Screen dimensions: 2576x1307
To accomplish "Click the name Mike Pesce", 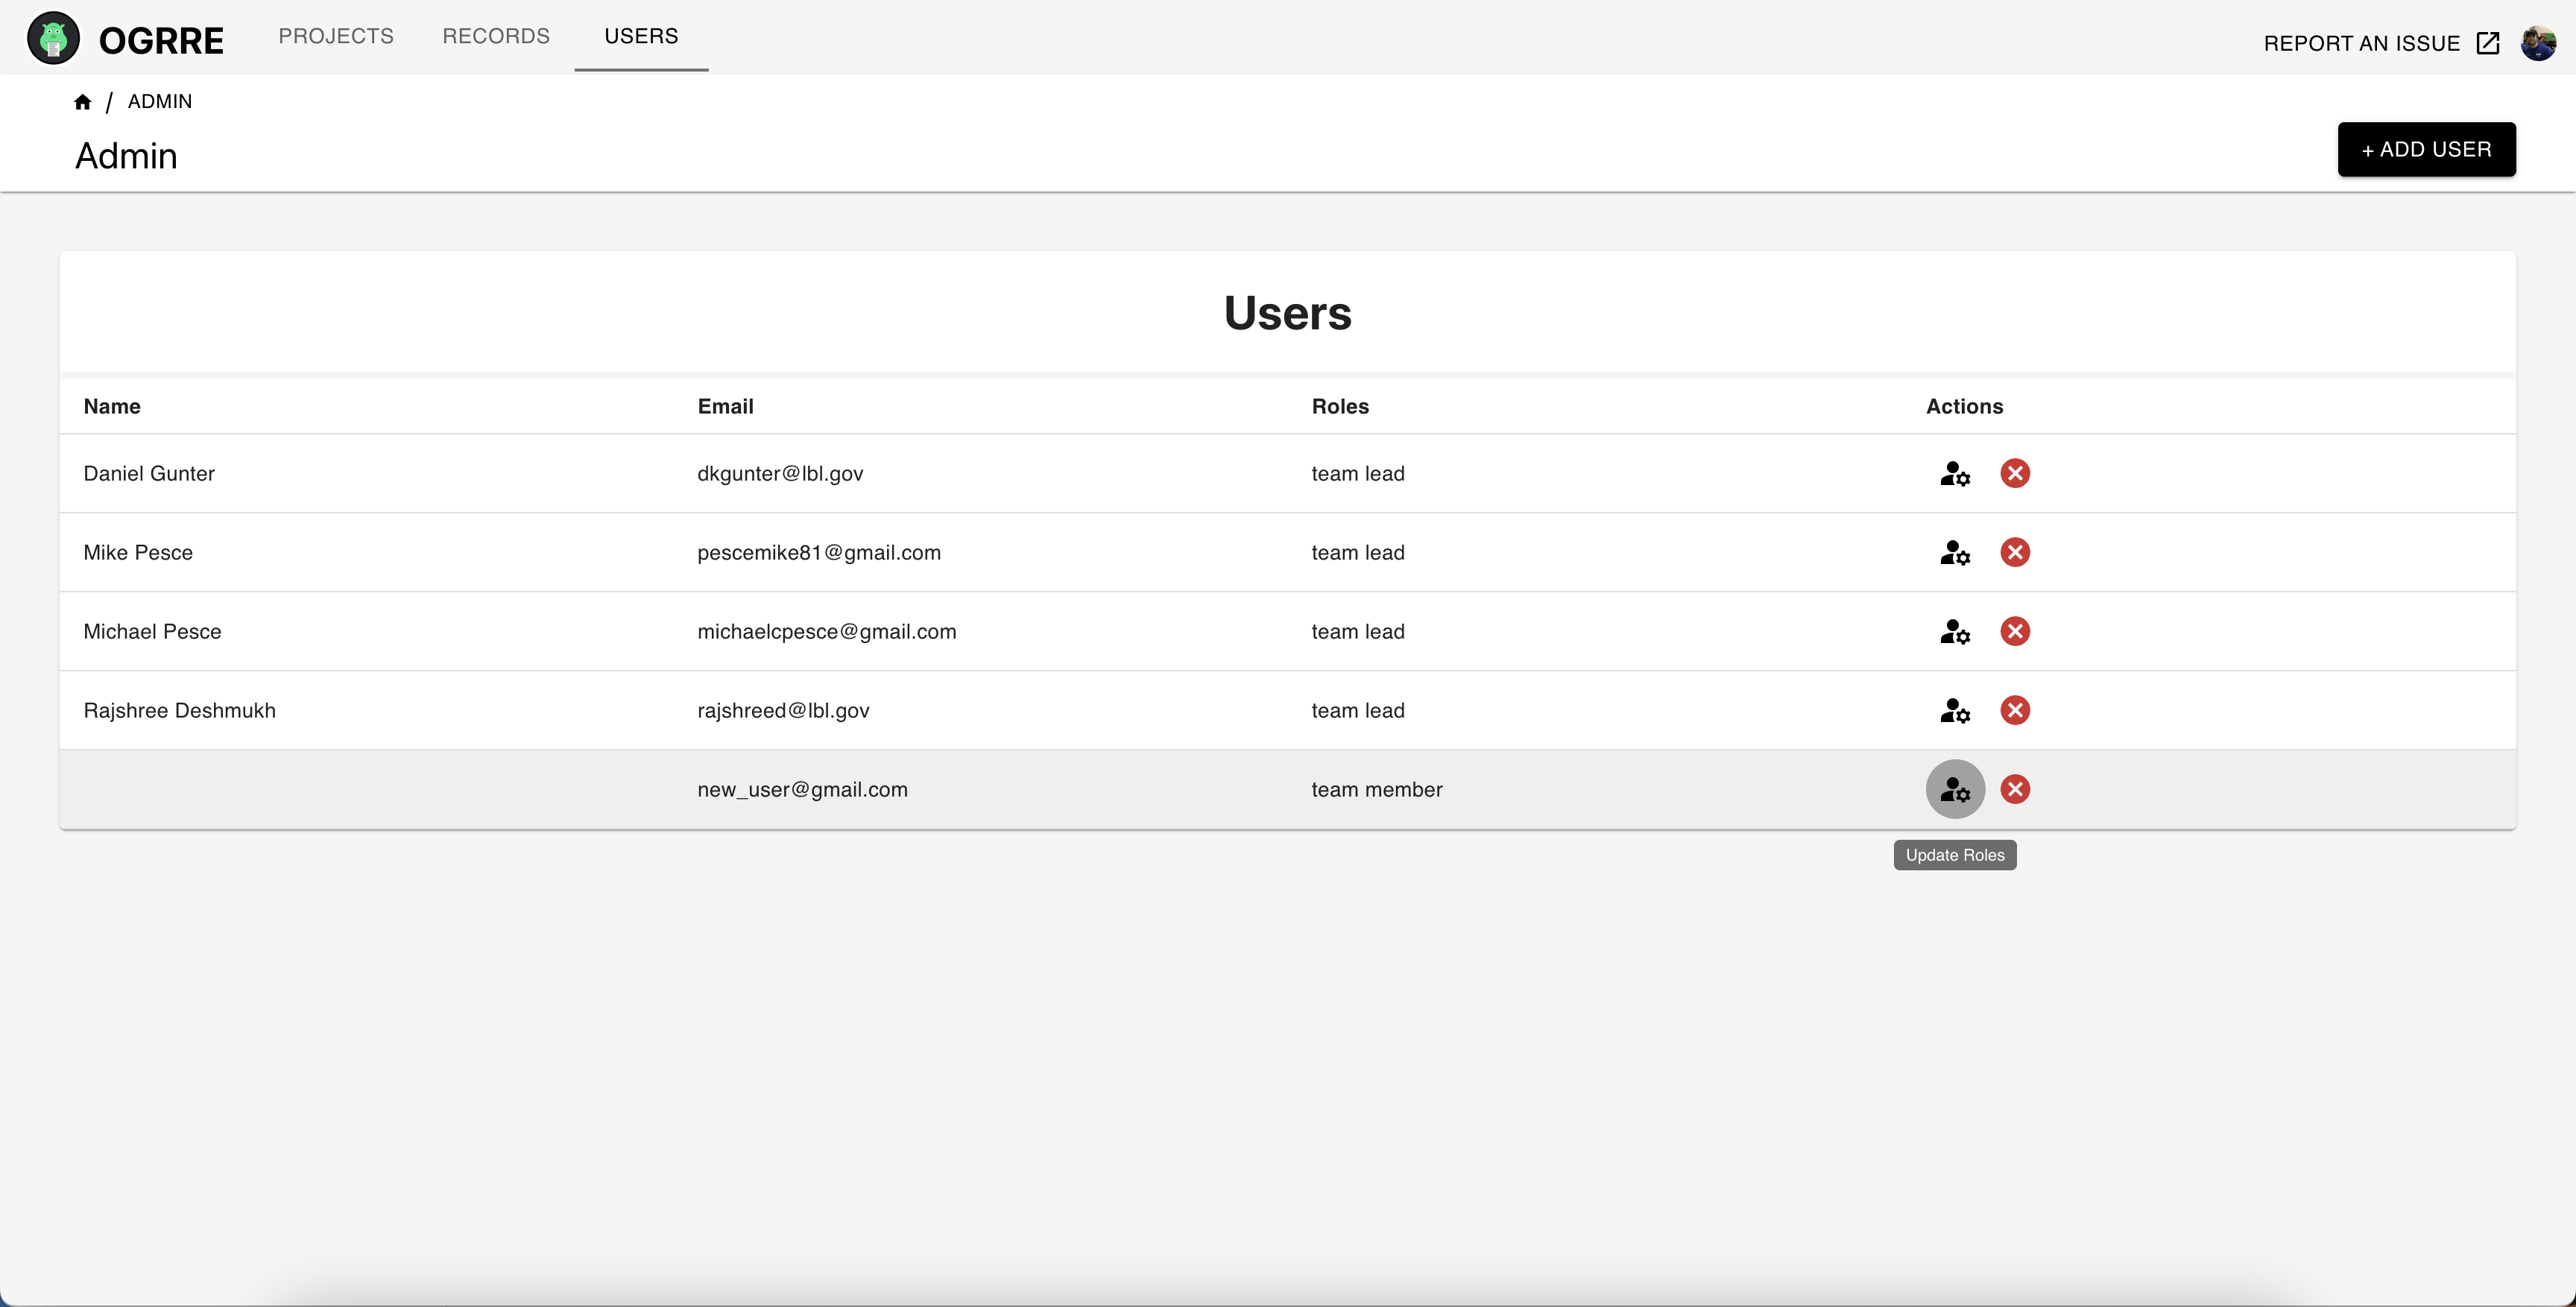I will point(138,552).
